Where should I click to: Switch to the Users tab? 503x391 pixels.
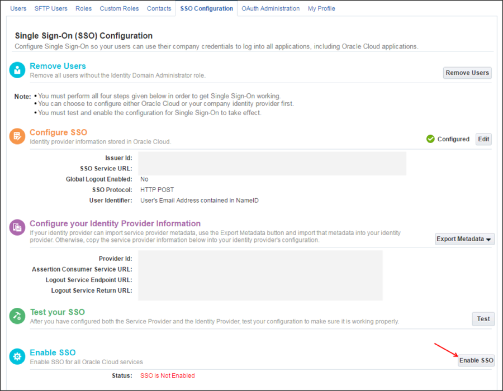point(18,8)
